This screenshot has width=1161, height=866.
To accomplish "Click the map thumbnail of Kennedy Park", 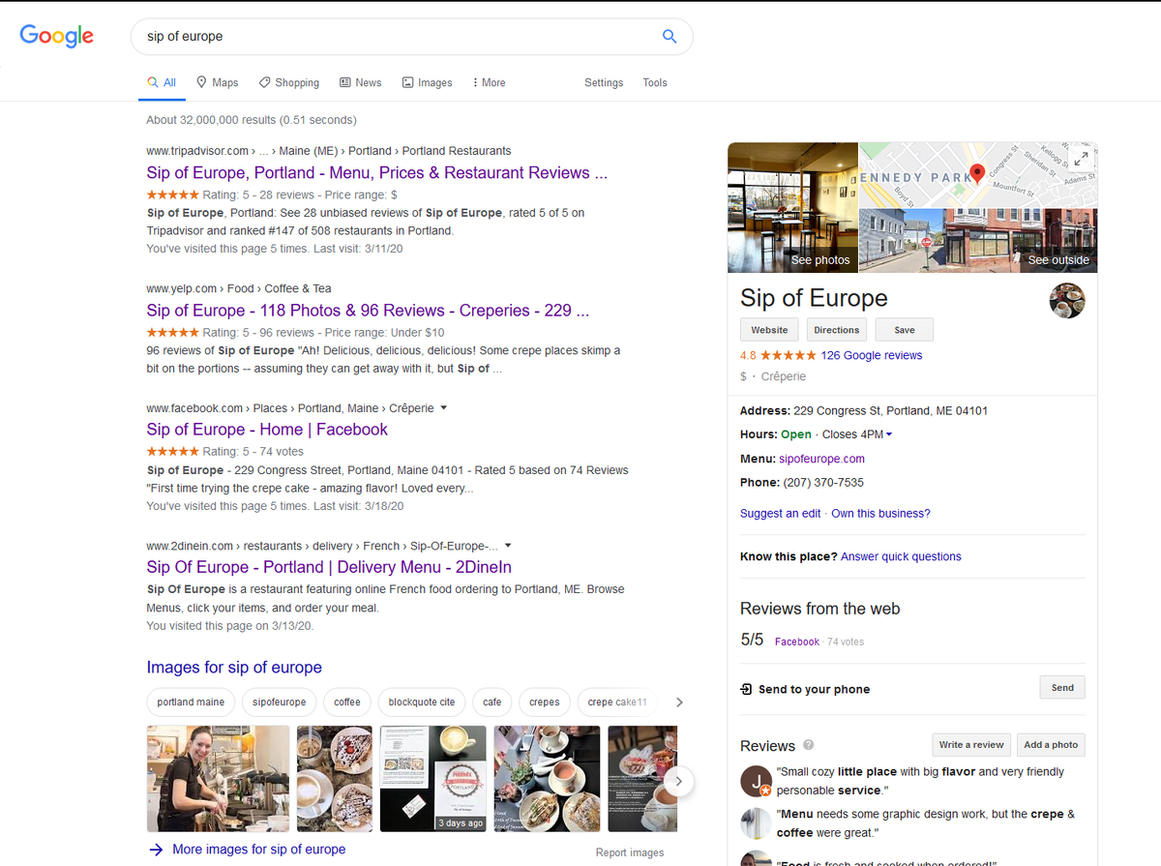I will pos(978,175).
